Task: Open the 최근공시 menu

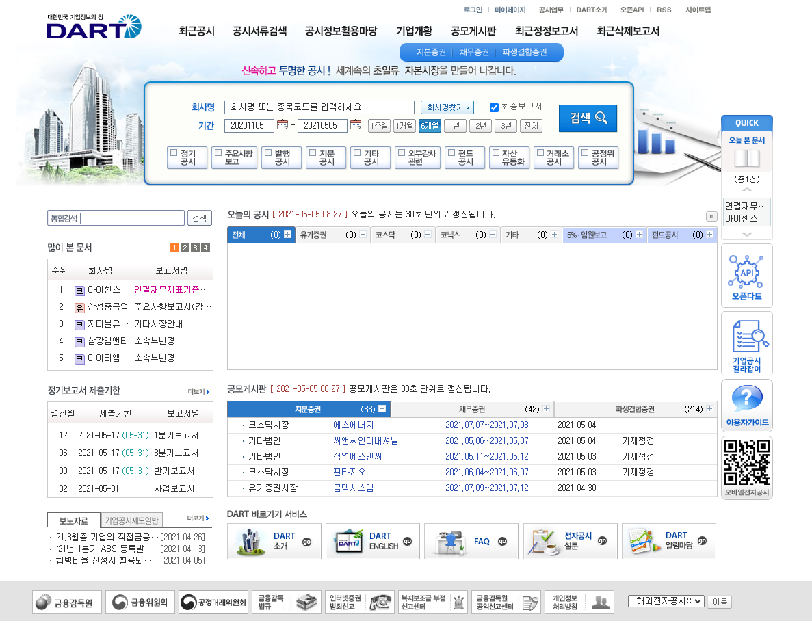Action: pyautogui.click(x=197, y=31)
